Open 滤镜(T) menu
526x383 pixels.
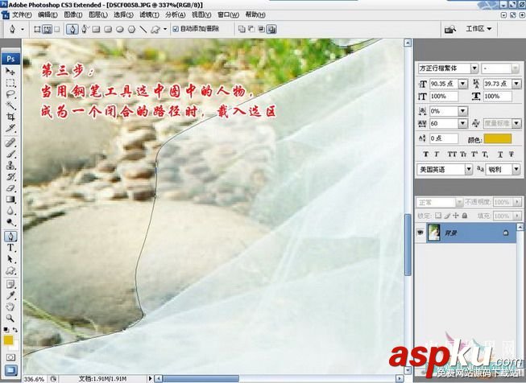[x=149, y=14]
